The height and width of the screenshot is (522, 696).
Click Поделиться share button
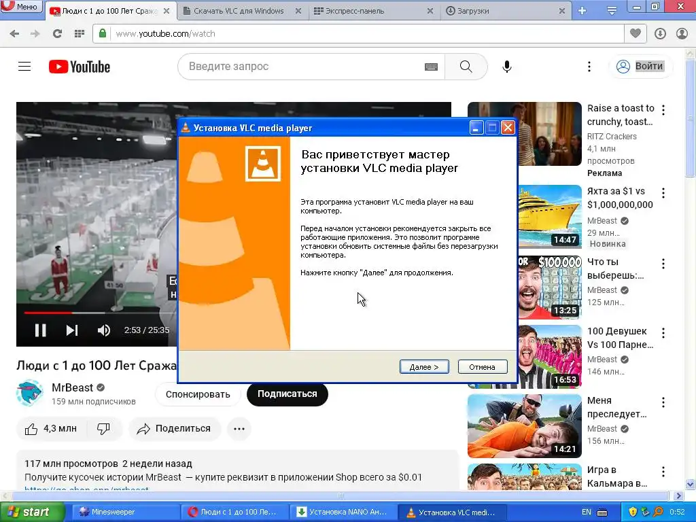[174, 429]
